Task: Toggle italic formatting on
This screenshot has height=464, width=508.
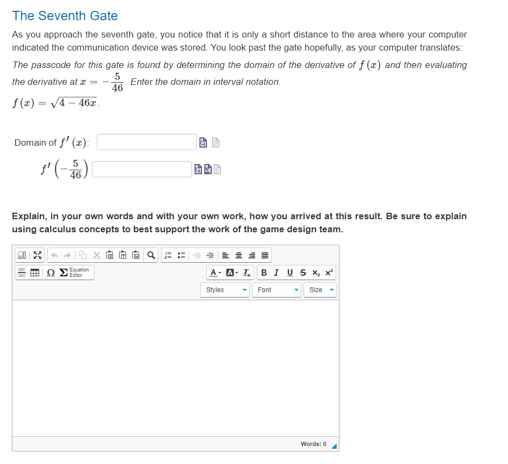Action: (276, 272)
